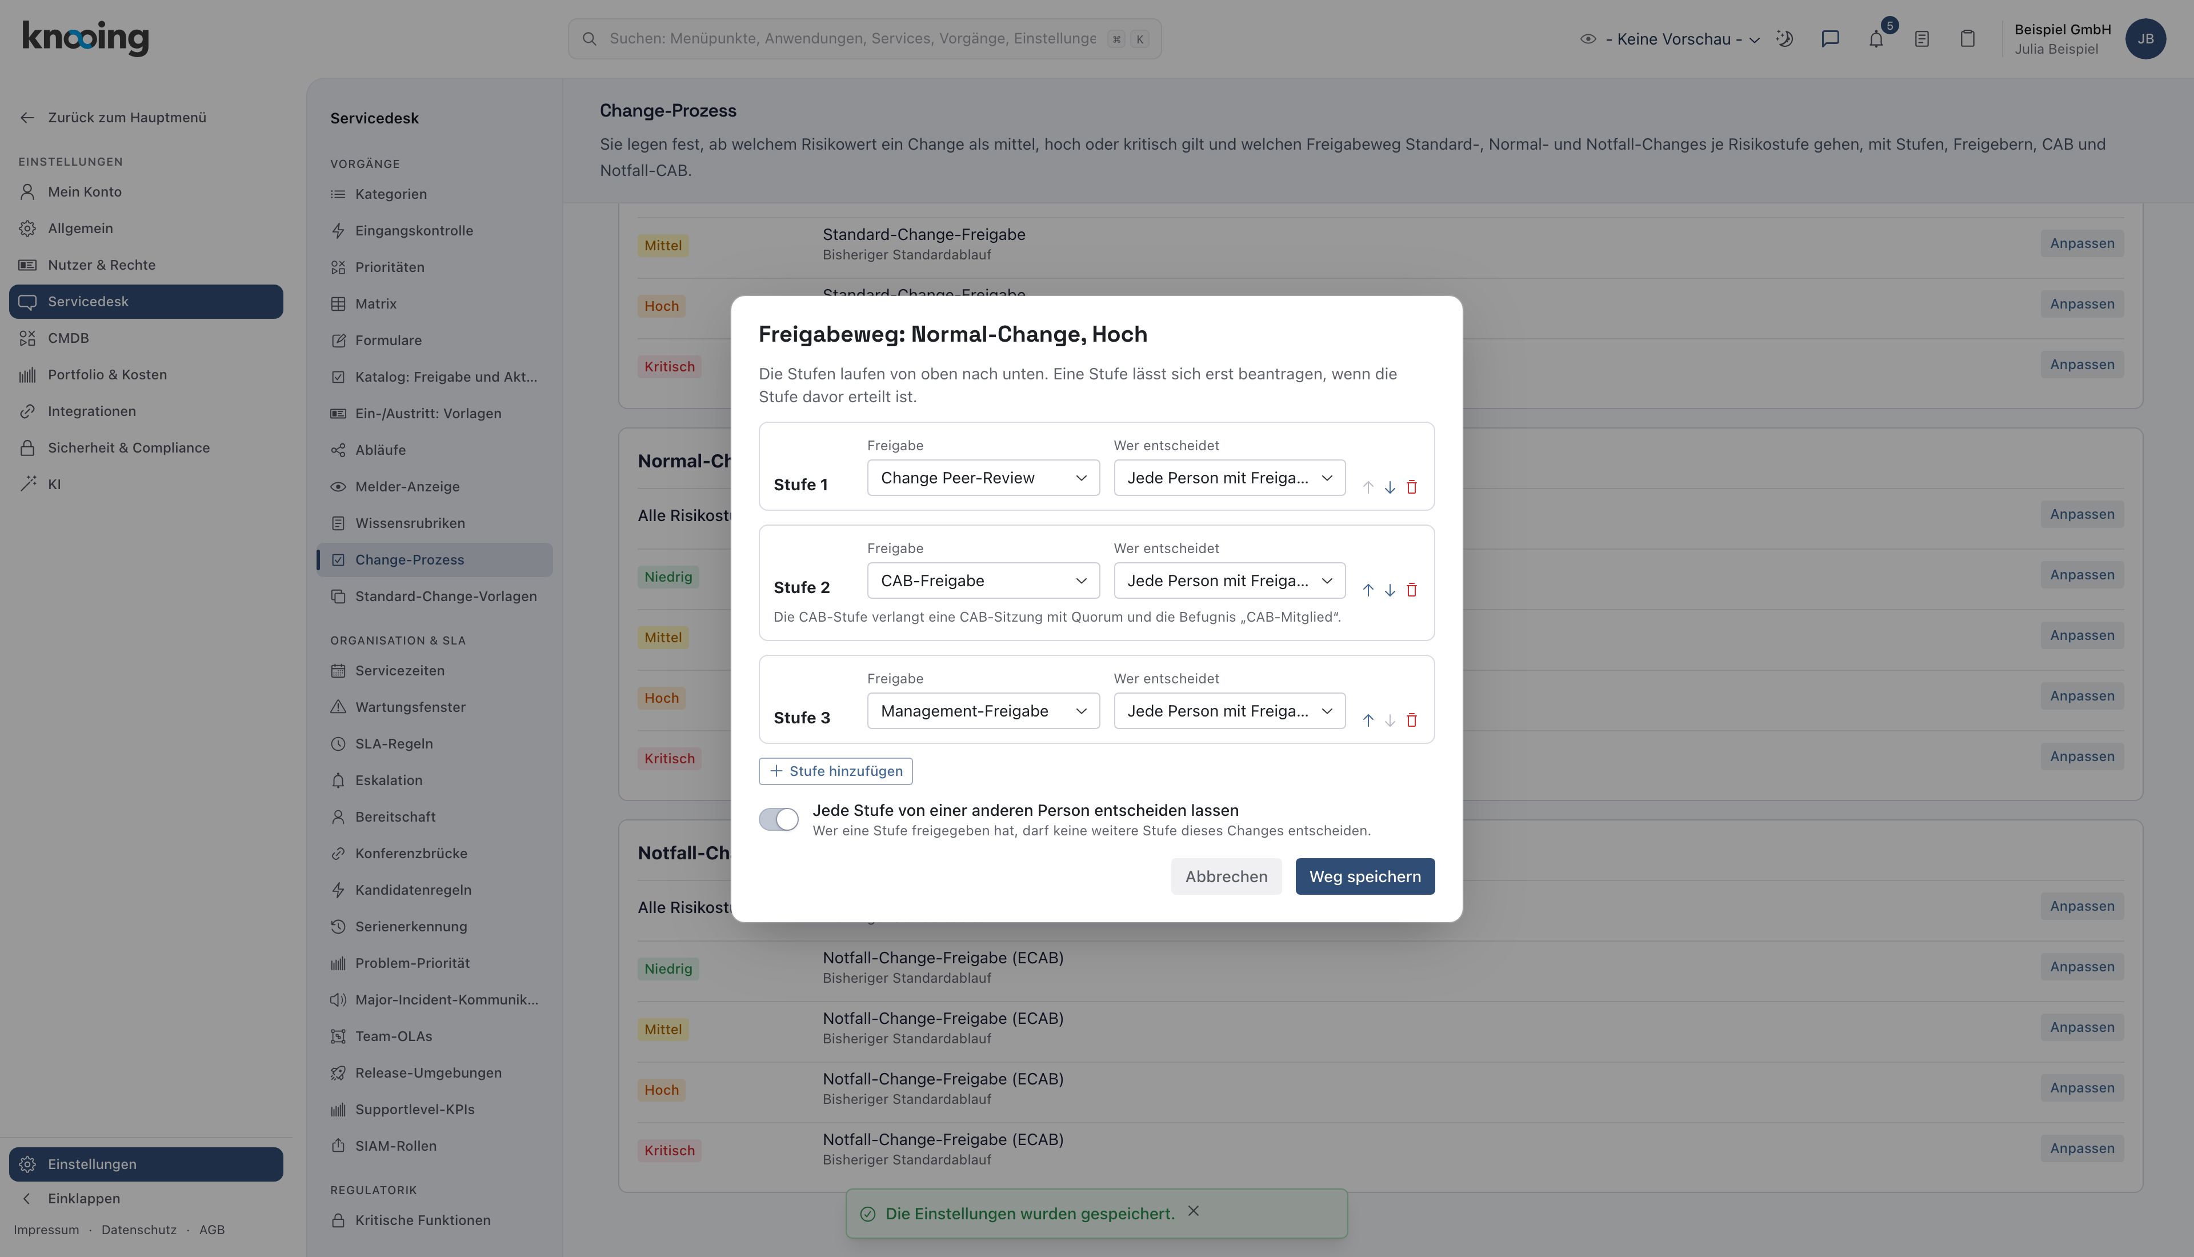The width and height of the screenshot is (2194, 1257).
Task: Open 'Nutzer & Rechte' settings
Action: 146,265
